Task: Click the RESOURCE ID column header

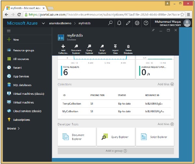Action: pyautogui.click(x=152, y=95)
